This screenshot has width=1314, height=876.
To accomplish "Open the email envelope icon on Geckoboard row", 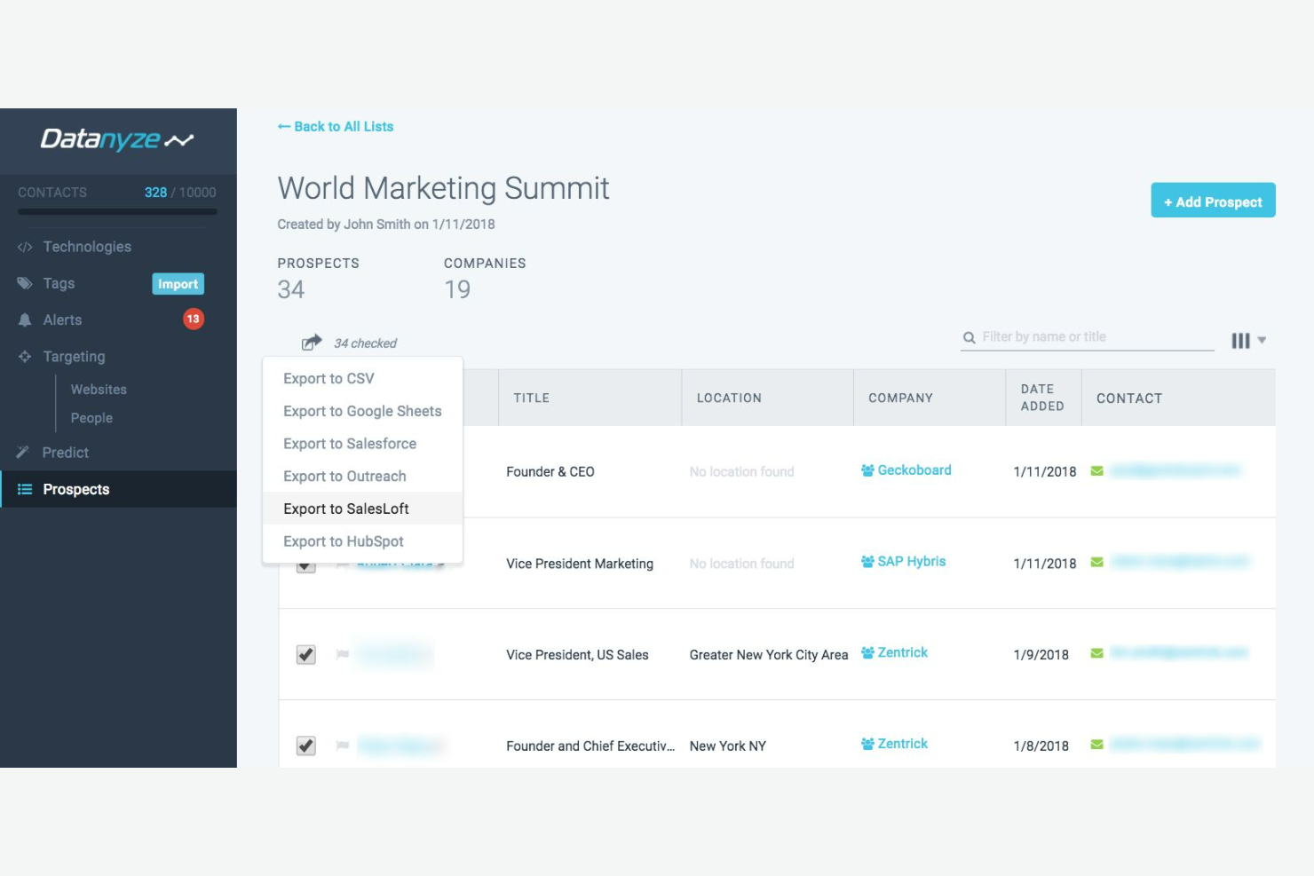I will pyautogui.click(x=1097, y=471).
